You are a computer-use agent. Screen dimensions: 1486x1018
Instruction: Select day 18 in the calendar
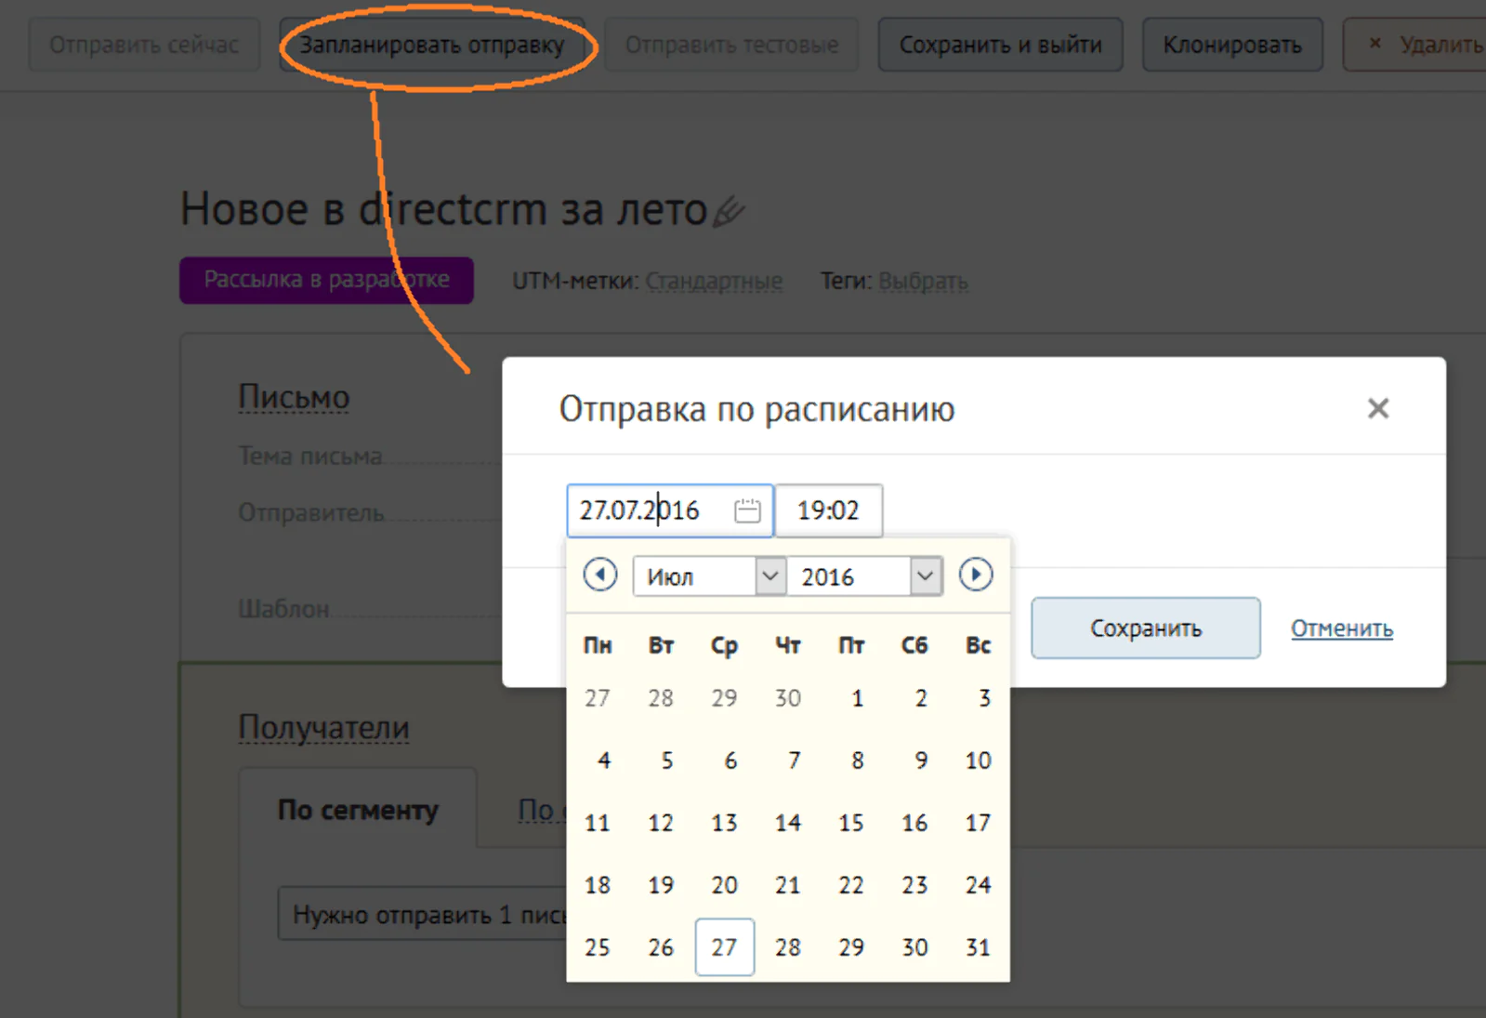coord(598,885)
